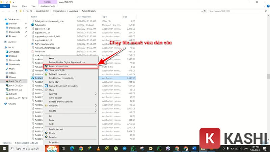Click the file list vertical scrollbar thumb
The width and height of the screenshot is (270, 152).
268,77
